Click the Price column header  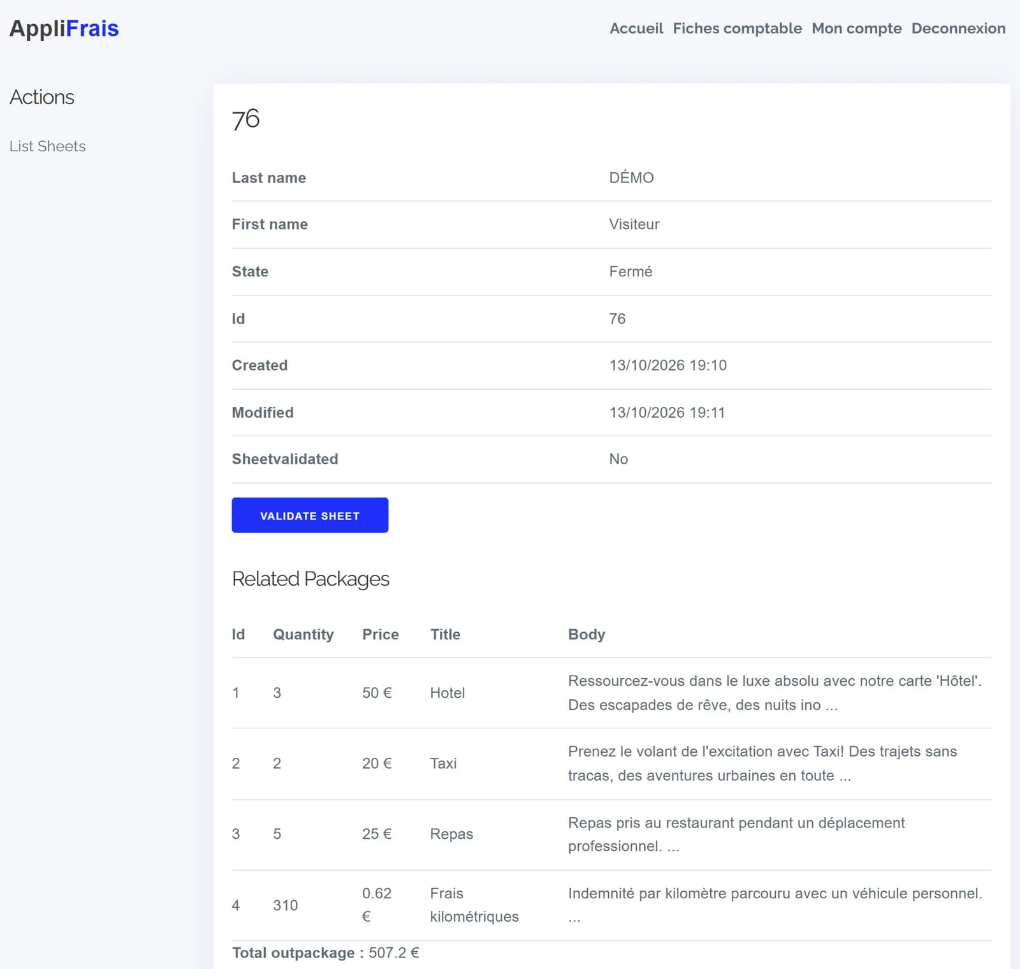tap(381, 634)
